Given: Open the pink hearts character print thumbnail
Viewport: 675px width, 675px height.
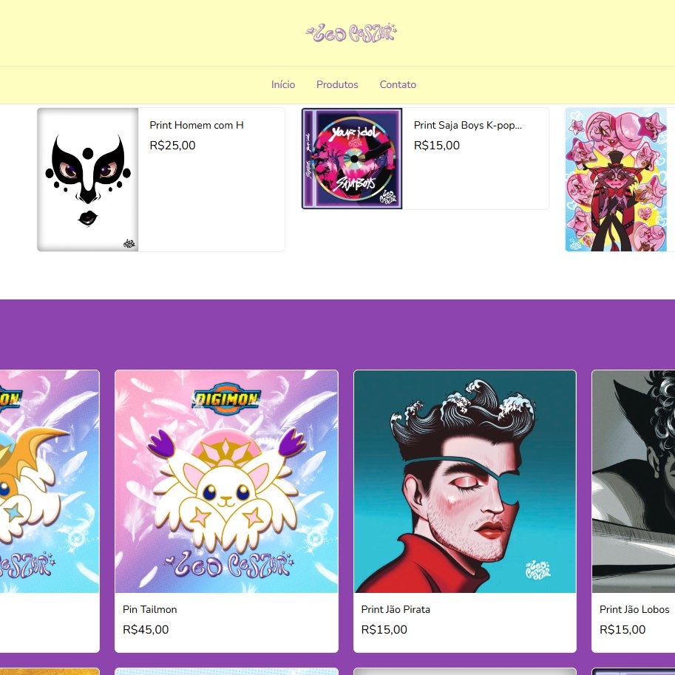Looking at the screenshot, I should (616, 180).
